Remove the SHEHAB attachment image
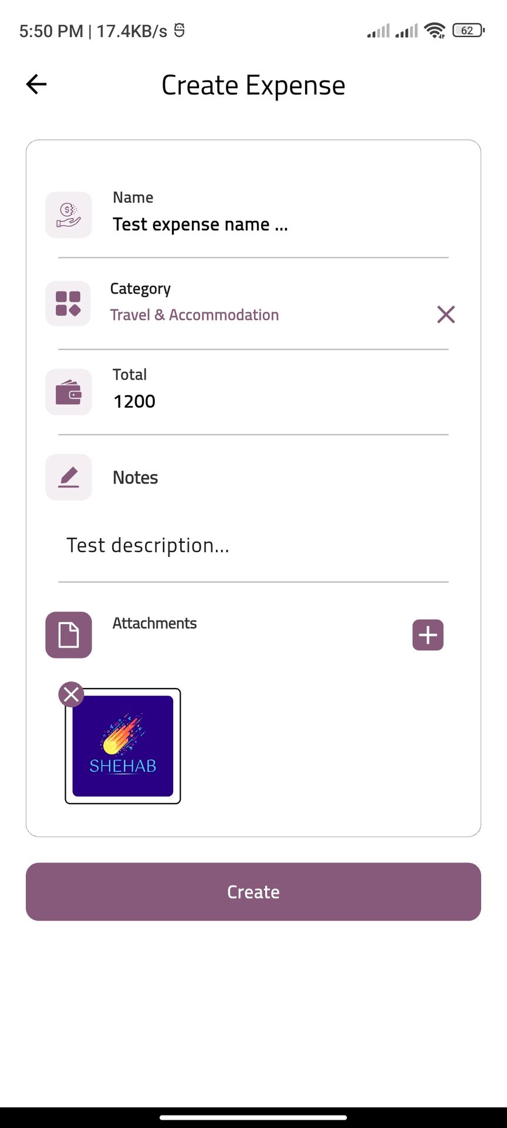The height and width of the screenshot is (1128, 507). (71, 695)
